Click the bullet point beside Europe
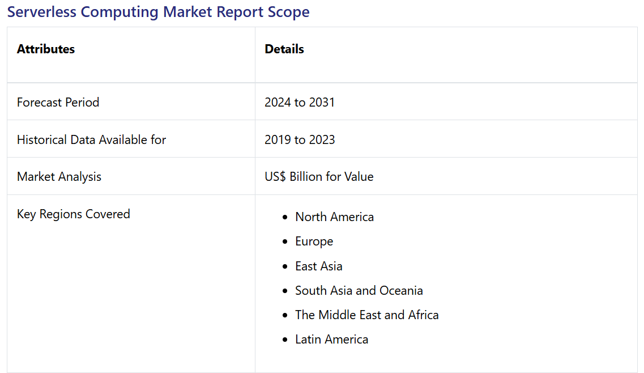Image resolution: width=644 pixels, height=373 pixels. pos(285,241)
